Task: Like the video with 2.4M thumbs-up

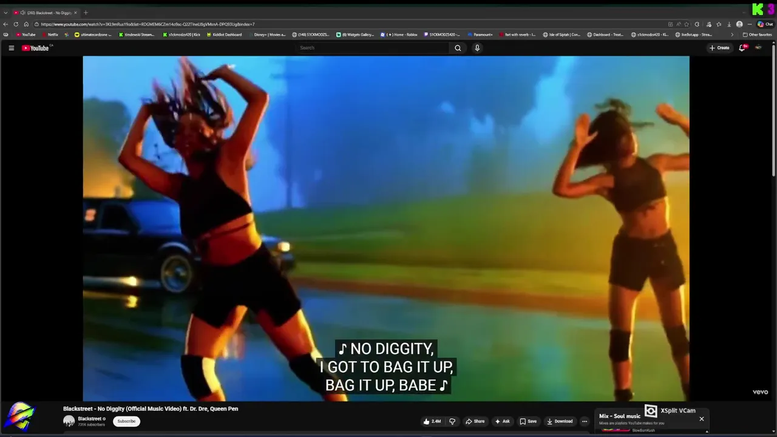Action: 432,421
